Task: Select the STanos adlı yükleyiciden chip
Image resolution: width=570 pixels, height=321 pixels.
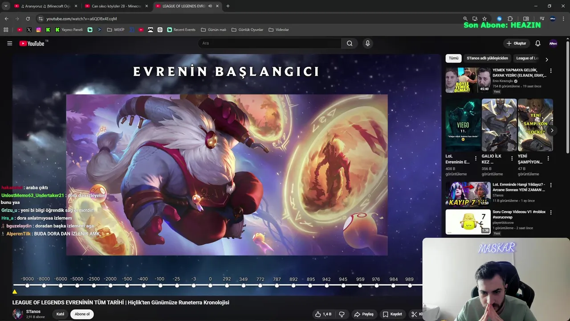Action: point(487,58)
